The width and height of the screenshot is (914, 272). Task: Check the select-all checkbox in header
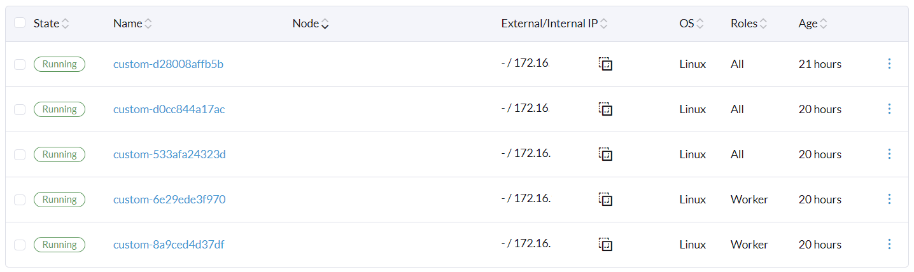point(20,23)
